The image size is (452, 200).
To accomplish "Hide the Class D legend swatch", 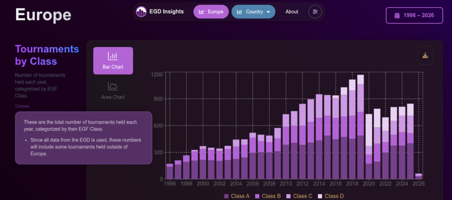I will (320, 196).
